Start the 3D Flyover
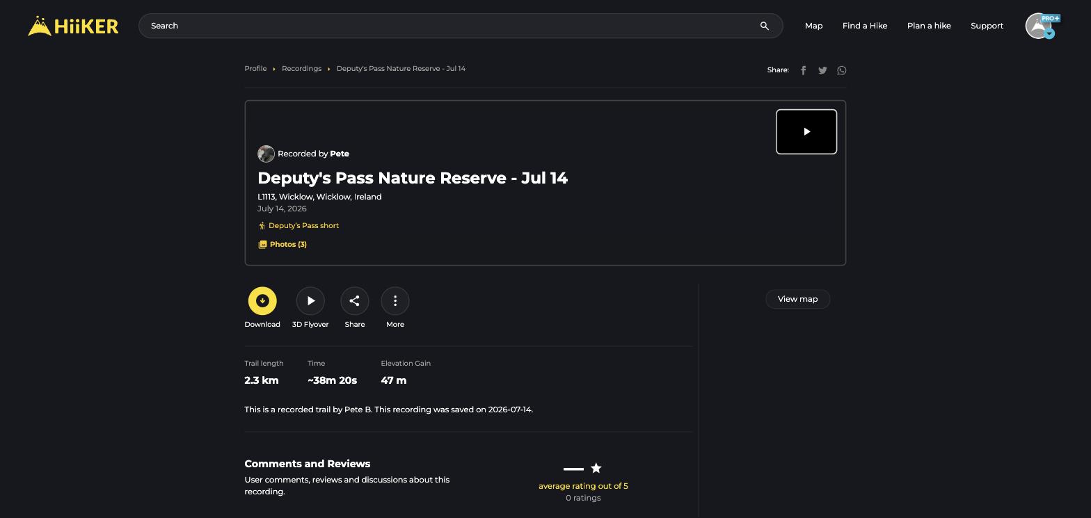The image size is (1091, 518). (310, 301)
